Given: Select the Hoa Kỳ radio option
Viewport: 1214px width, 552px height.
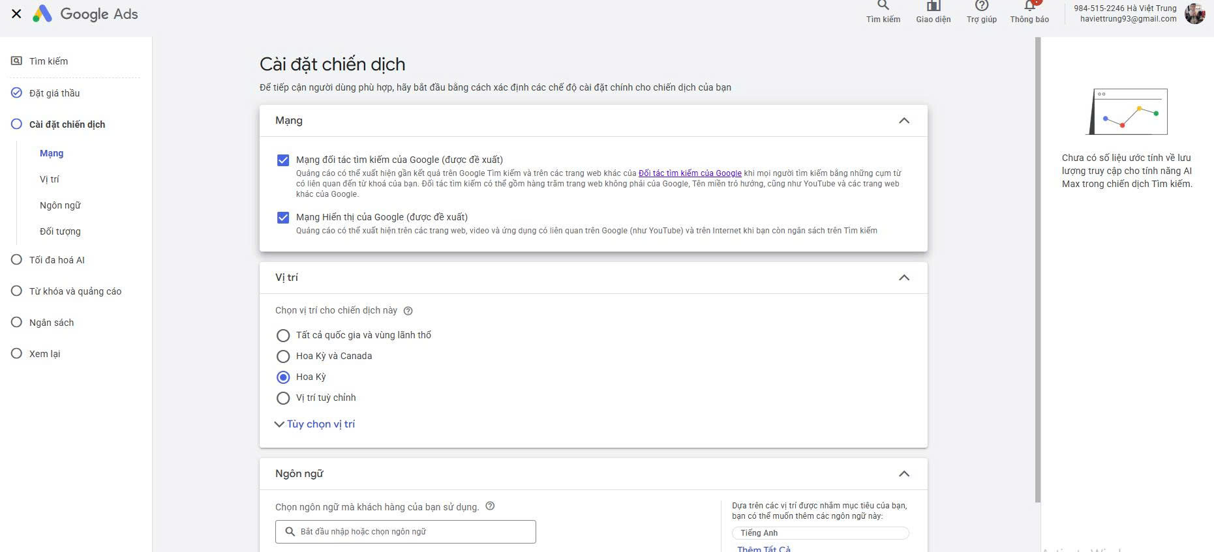Looking at the screenshot, I should pyautogui.click(x=283, y=377).
